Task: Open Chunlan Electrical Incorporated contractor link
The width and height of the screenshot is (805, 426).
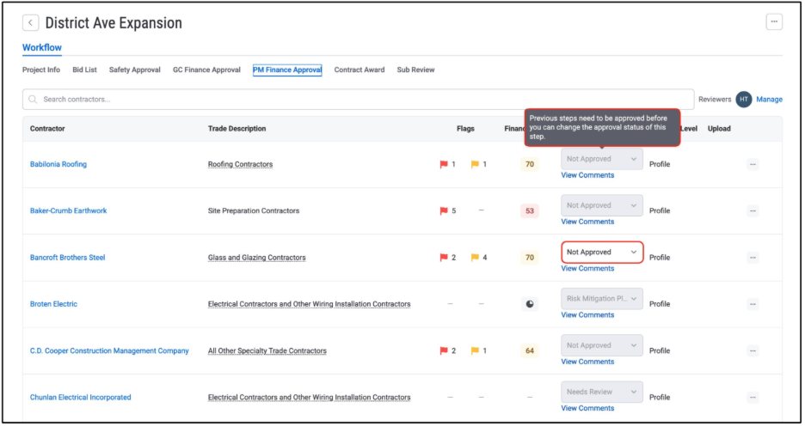Action: (x=81, y=398)
